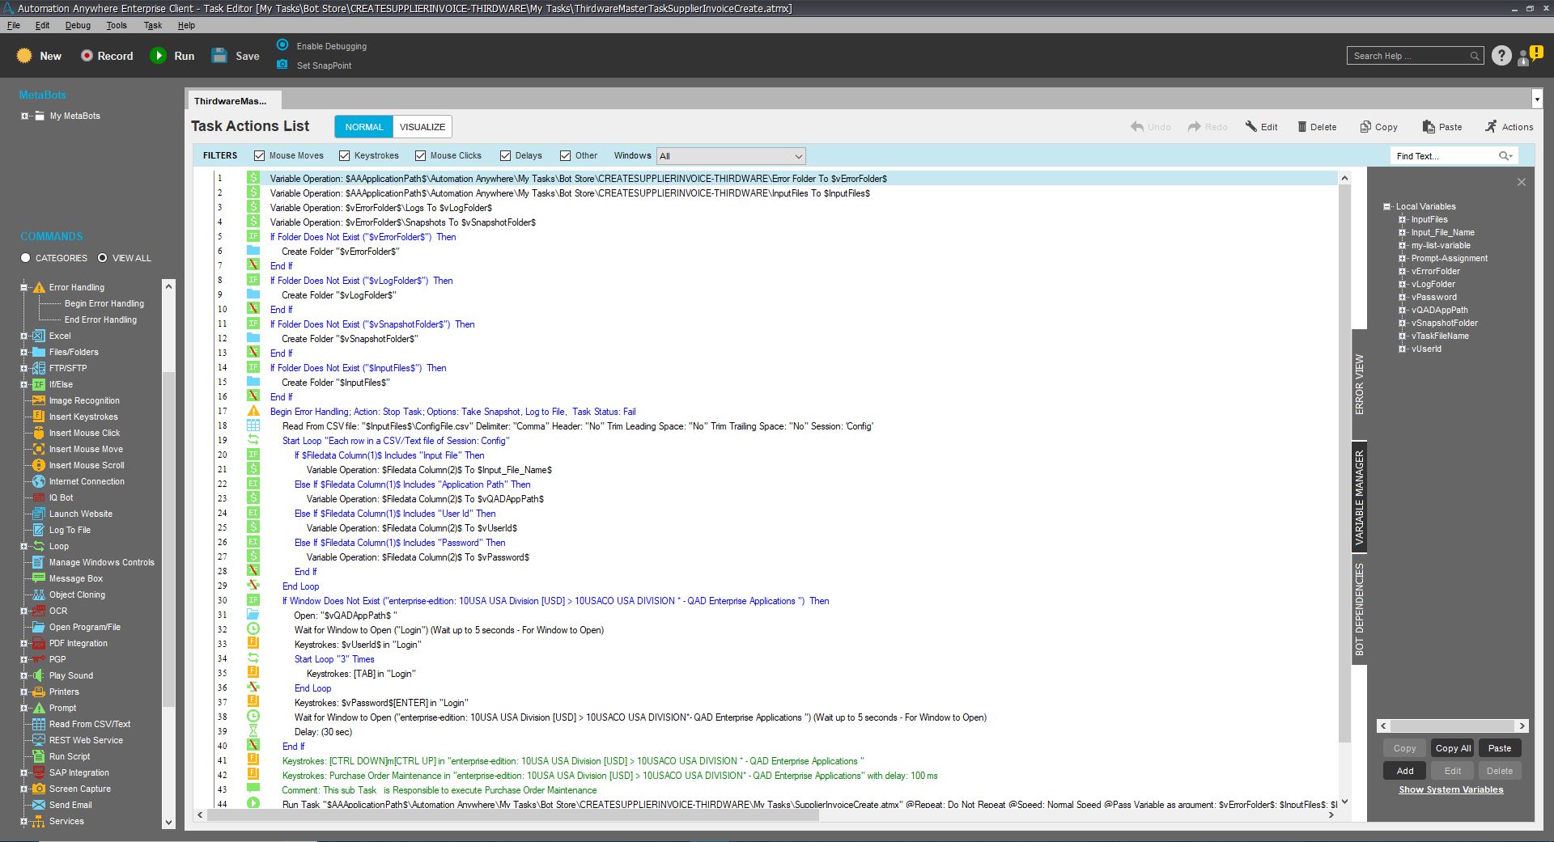Select the CATEGORIES radio button

tap(26, 258)
